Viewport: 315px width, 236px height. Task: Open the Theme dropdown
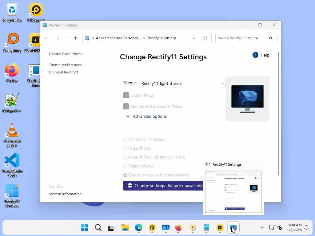pos(182,83)
